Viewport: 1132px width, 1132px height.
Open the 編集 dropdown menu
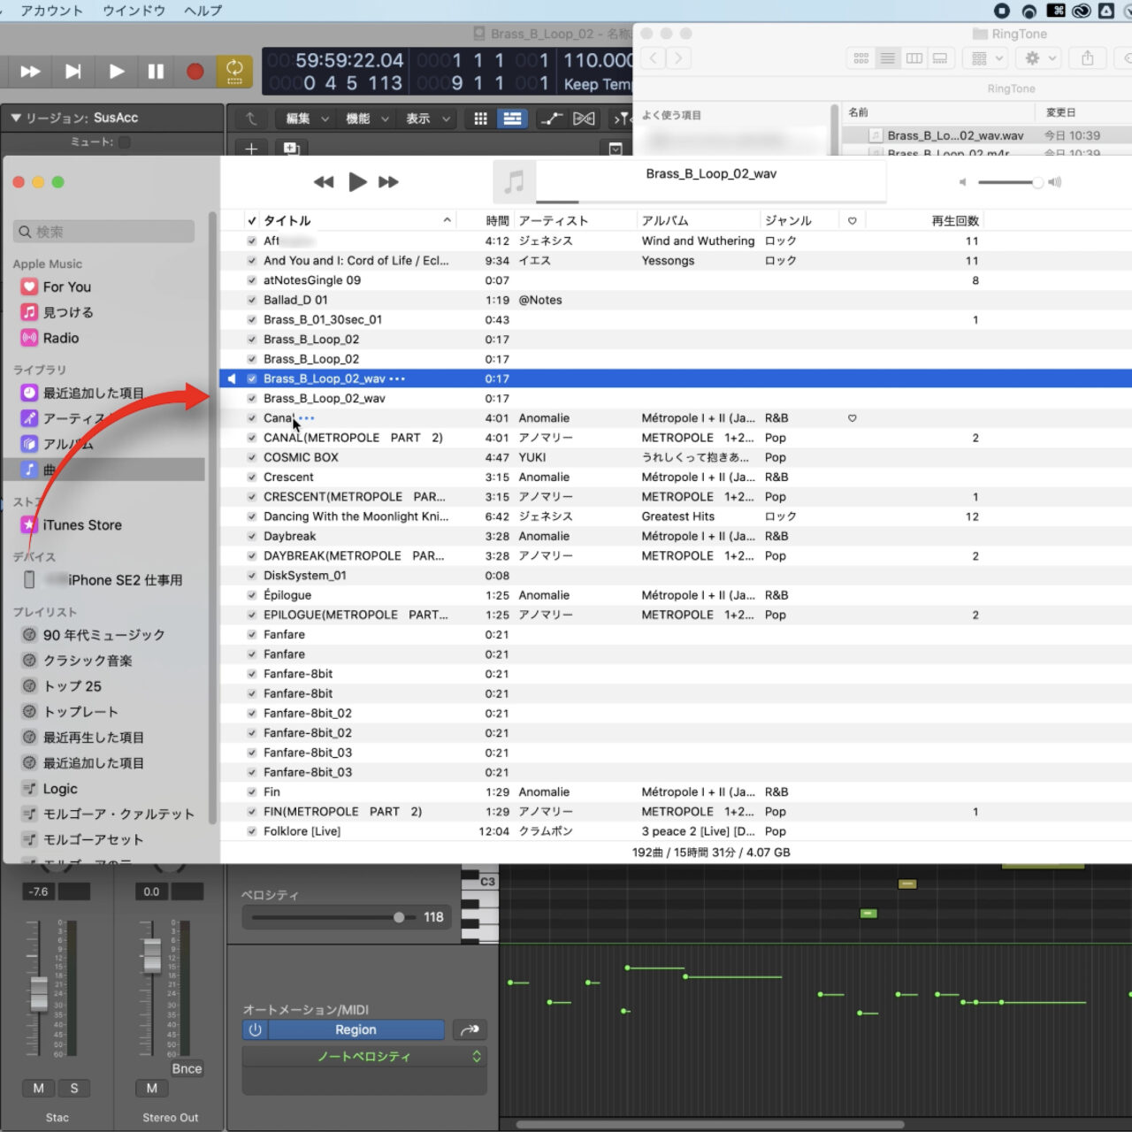(305, 119)
